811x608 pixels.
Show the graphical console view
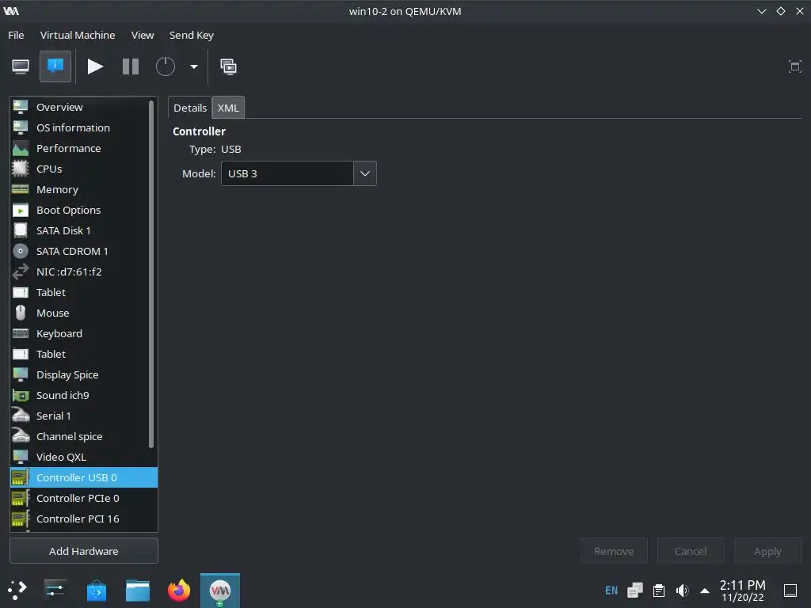21,66
